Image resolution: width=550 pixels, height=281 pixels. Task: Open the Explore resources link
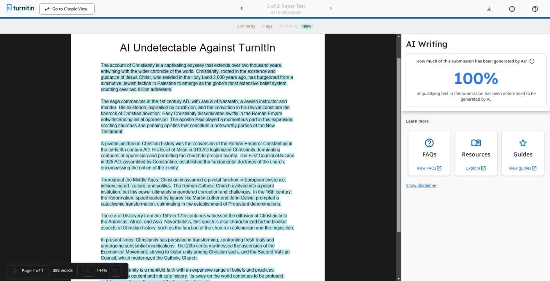pyautogui.click(x=476, y=168)
